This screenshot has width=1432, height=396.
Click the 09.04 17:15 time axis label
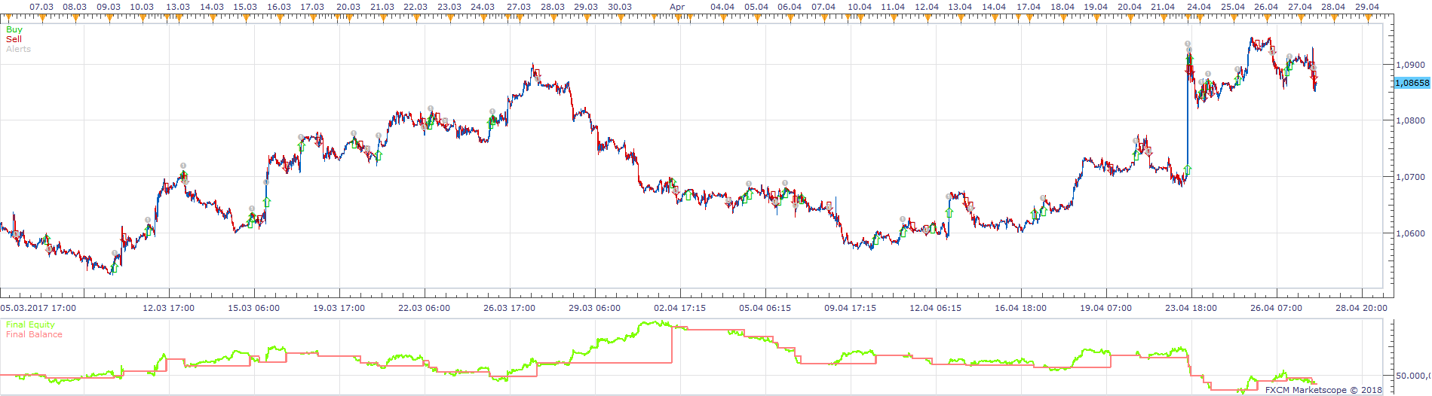click(x=851, y=308)
